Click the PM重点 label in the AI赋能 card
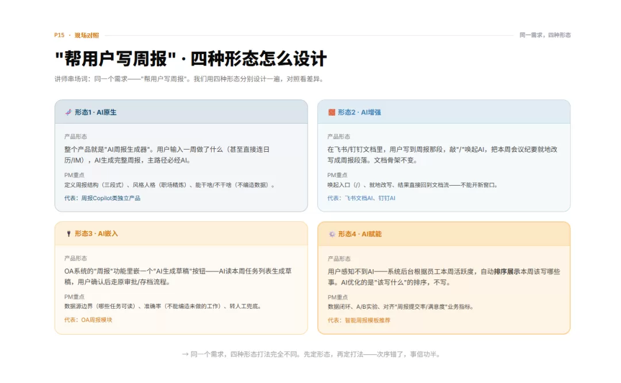This screenshot has width=621, height=383. [338, 297]
